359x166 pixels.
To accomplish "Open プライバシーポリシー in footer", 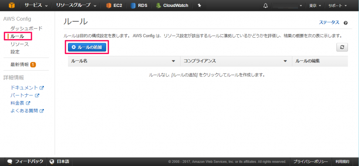I will coord(311,161).
